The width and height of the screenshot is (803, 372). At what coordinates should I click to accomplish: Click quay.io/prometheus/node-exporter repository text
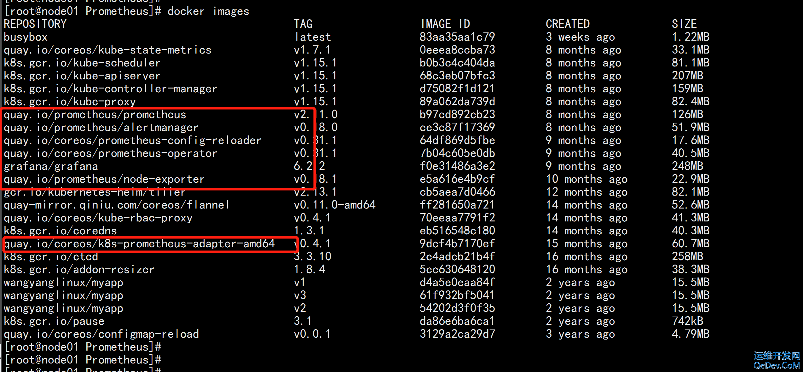[104, 179]
